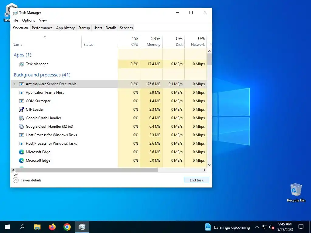Screen dimensions: 311x233
Task: Open the Recycle Bin desktop icon
Action: [296, 193]
